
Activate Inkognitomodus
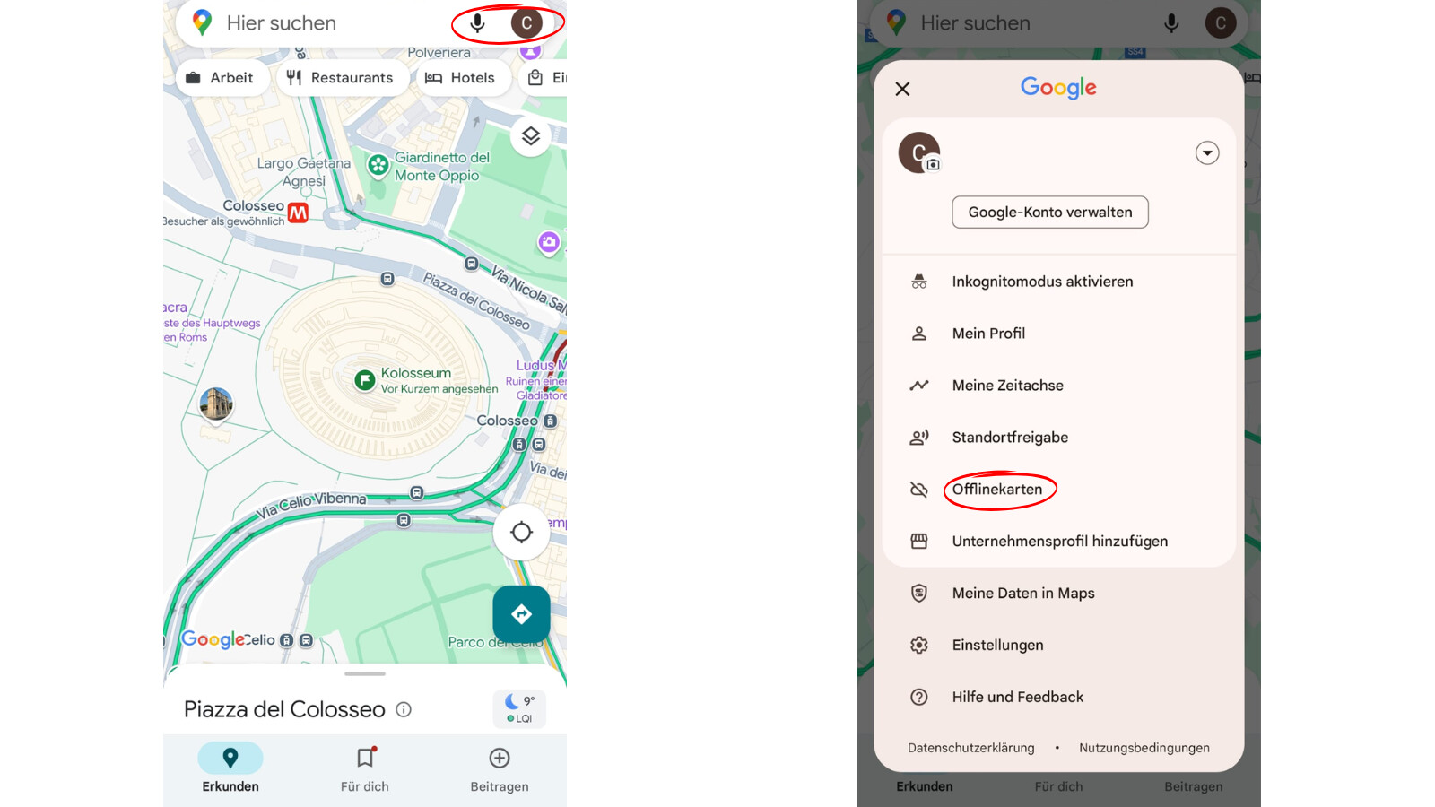pyautogui.click(x=1042, y=282)
